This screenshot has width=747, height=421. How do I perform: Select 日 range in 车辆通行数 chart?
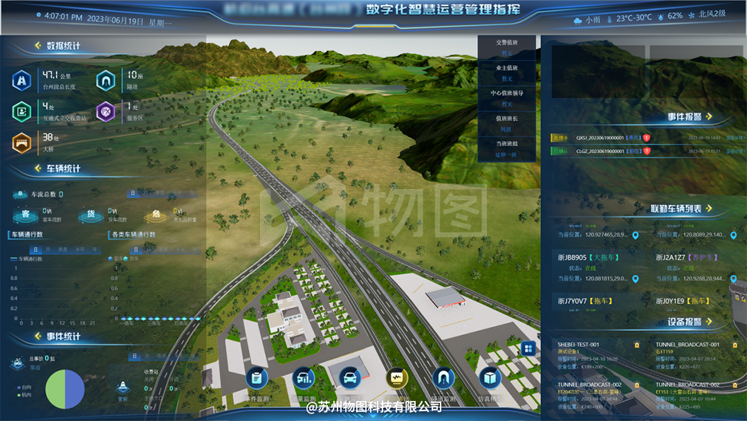(x=34, y=249)
